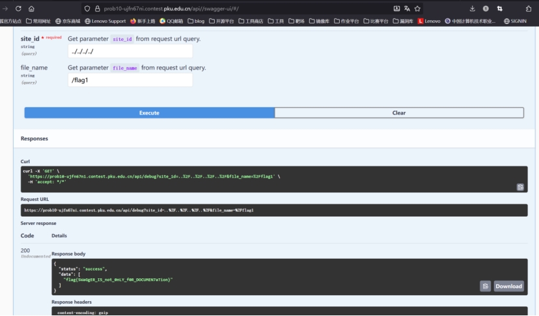Open the blog bookmarks folder
This screenshot has height=316, width=539.
point(195,21)
